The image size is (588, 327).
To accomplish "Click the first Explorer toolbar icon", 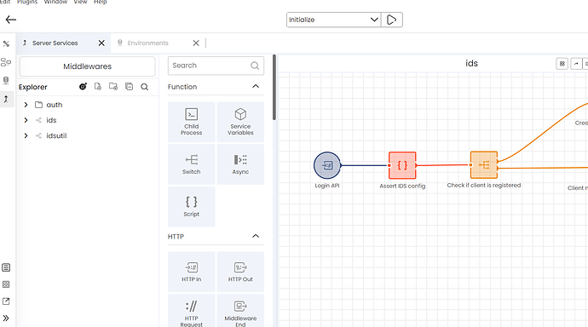I will coord(83,87).
